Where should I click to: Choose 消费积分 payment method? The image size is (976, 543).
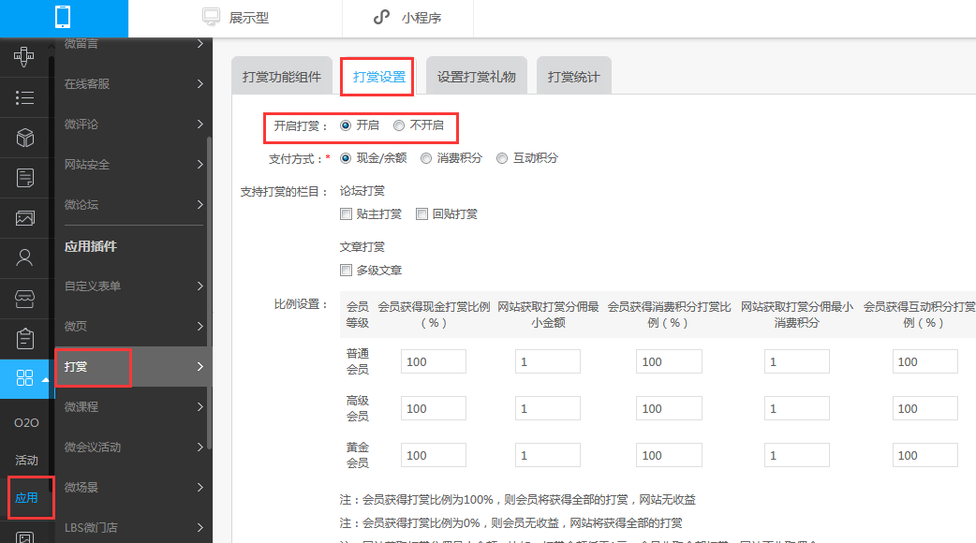pyautogui.click(x=426, y=158)
